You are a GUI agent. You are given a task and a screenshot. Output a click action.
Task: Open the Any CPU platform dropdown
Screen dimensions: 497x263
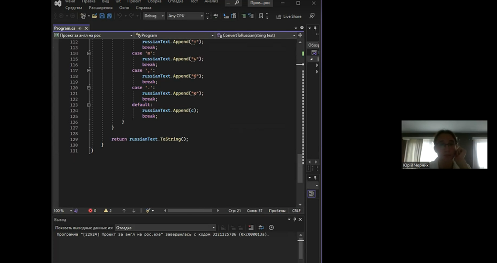click(186, 16)
